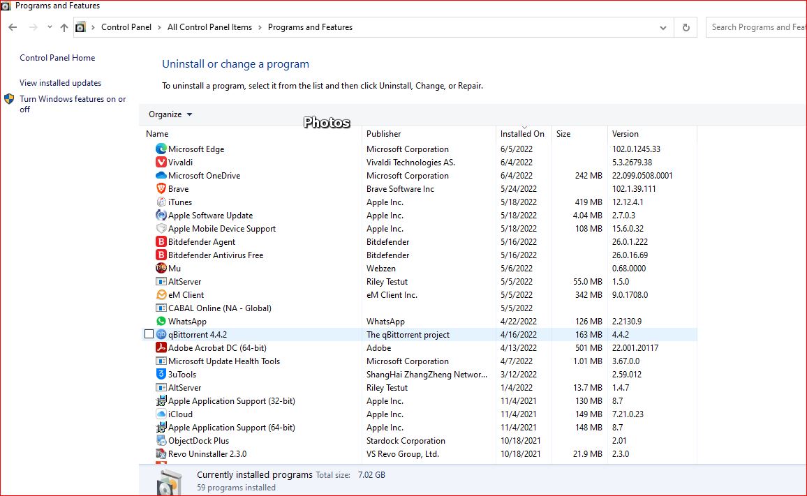Click size '419 MB' for iTunes
The height and width of the screenshot is (496, 807).
pyautogui.click(x=588, y=202)
